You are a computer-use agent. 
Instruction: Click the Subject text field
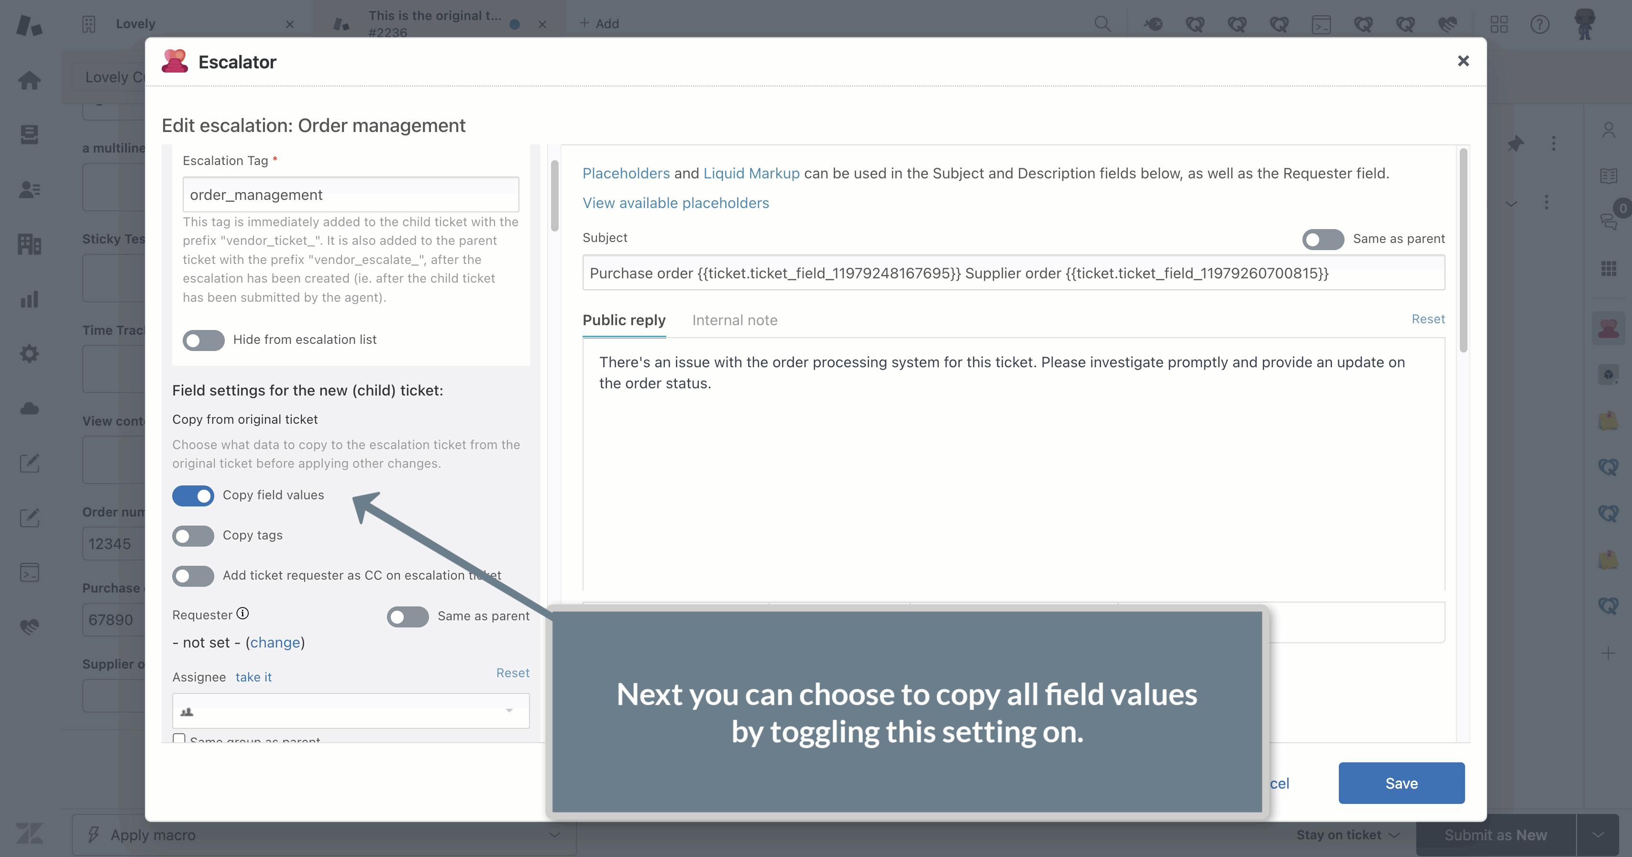[x=1013, y=273]
